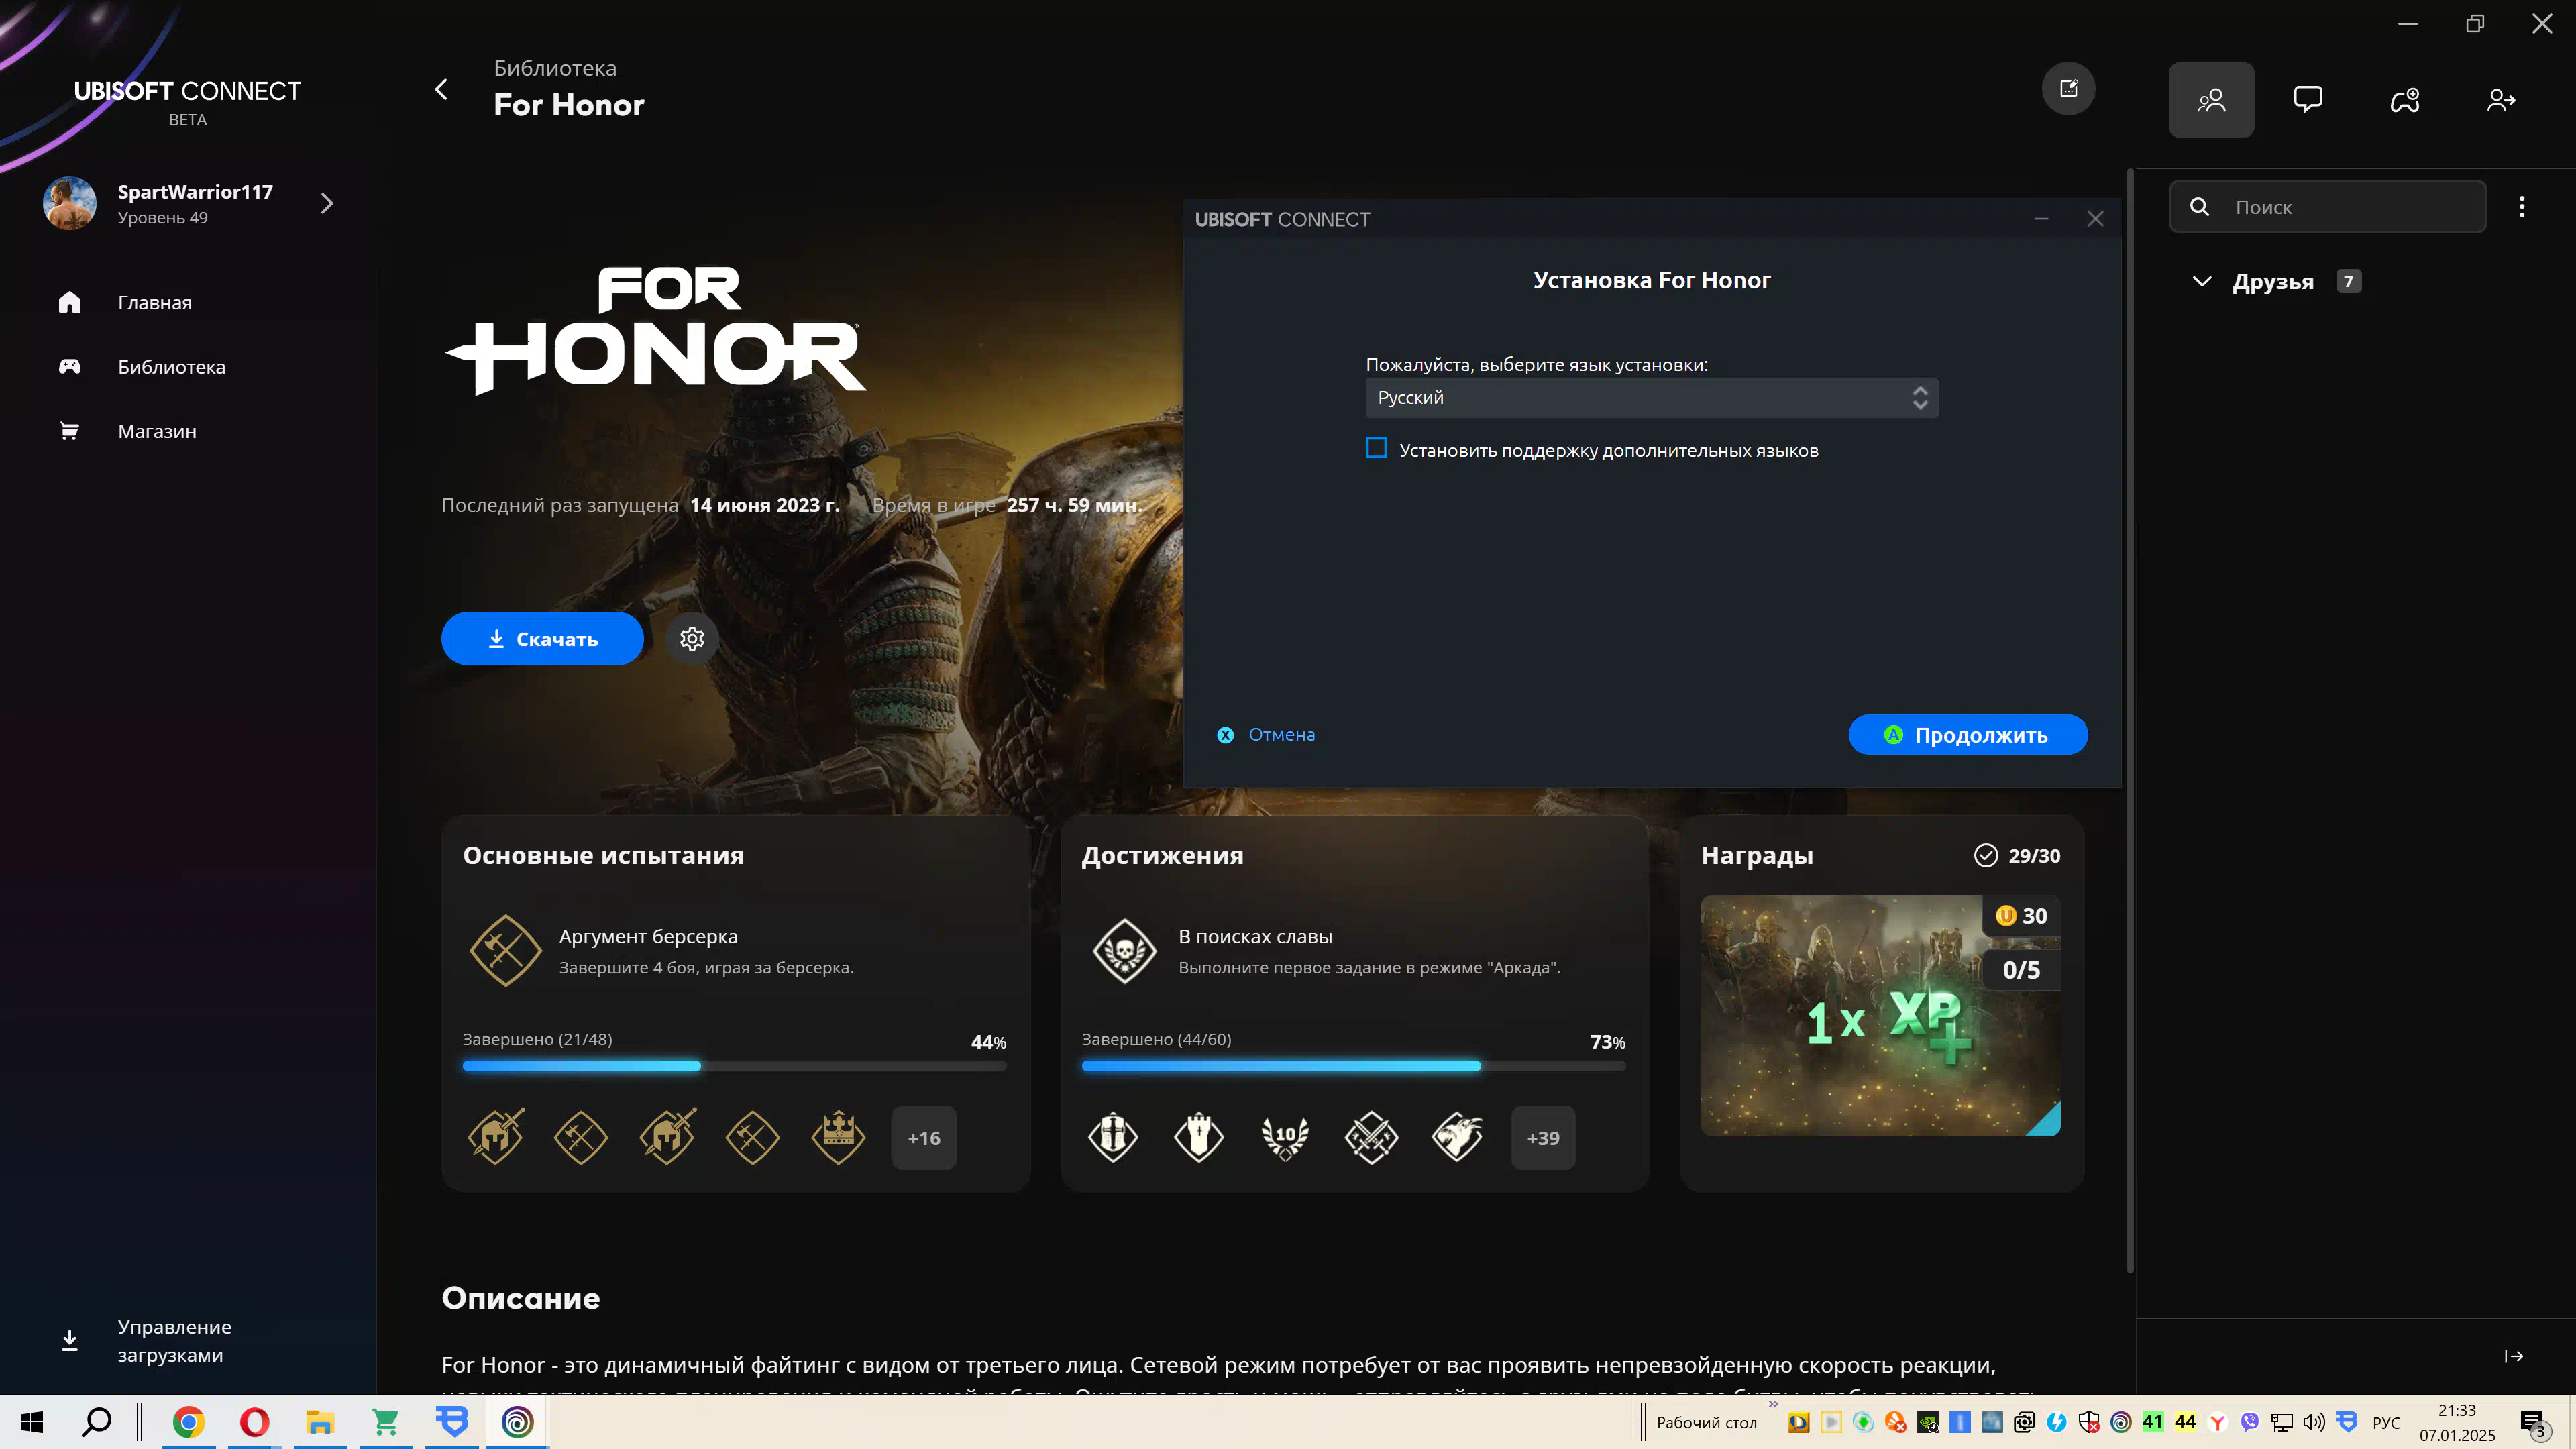Open the installation language dropdown Русский
Image resolution: width=2576 pixels, height=1449 pixels.
point(1651,398)
